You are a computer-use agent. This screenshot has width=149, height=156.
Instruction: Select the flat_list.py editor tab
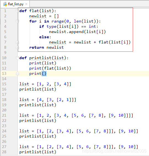(15, 4)
